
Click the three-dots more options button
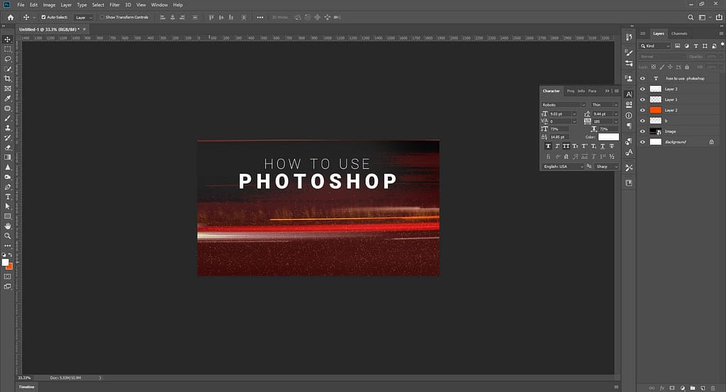click(x=260, y=17)
